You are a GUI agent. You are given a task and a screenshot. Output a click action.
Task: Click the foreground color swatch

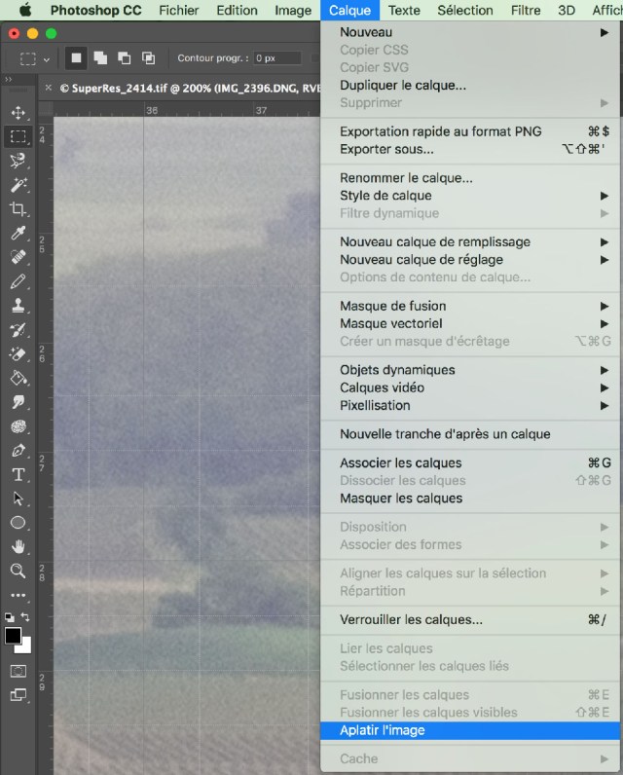pos(13,636)
